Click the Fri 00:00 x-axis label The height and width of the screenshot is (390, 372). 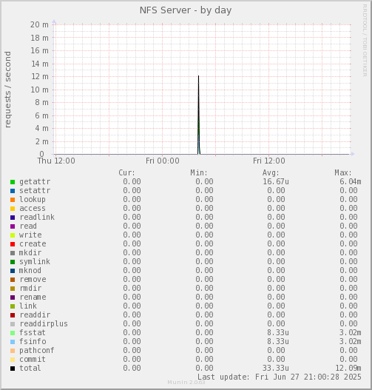pyautogui.click(x=163, y=161)
